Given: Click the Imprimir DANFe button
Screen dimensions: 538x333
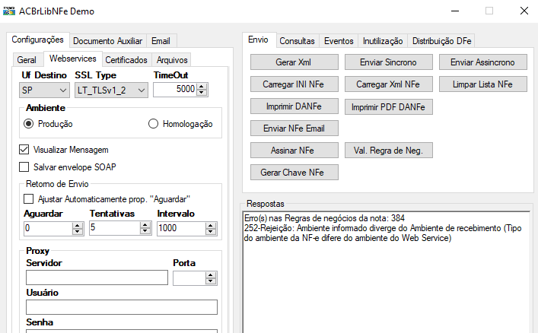Looking at the screenshot, I should click(294, 106).
